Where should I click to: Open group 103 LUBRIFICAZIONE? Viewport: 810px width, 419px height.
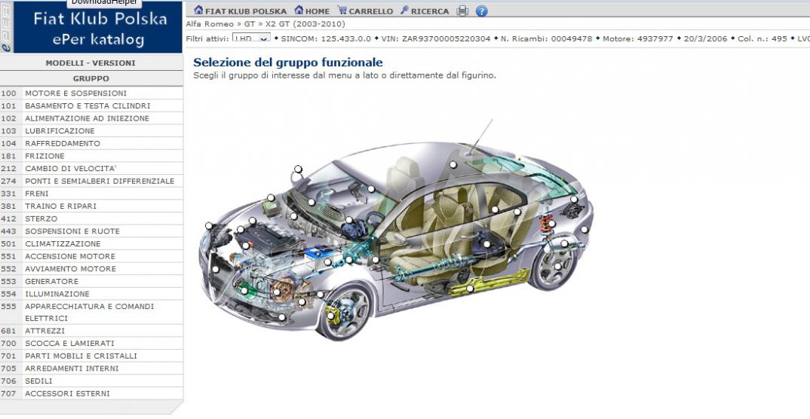(x=91, y=131)
